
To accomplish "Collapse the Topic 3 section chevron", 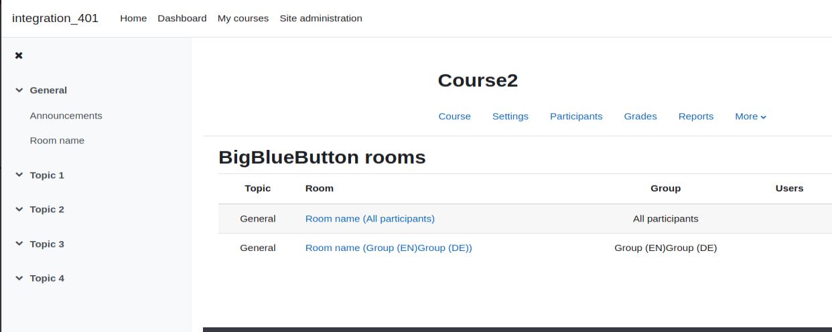I will point(19,244).
